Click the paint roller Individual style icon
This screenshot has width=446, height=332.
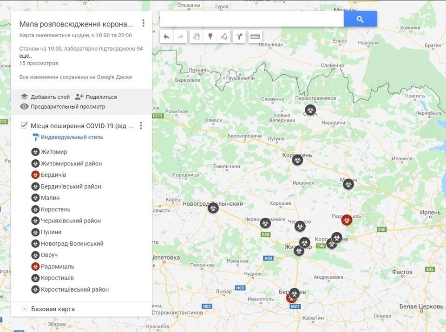click(x=36, y=137)
